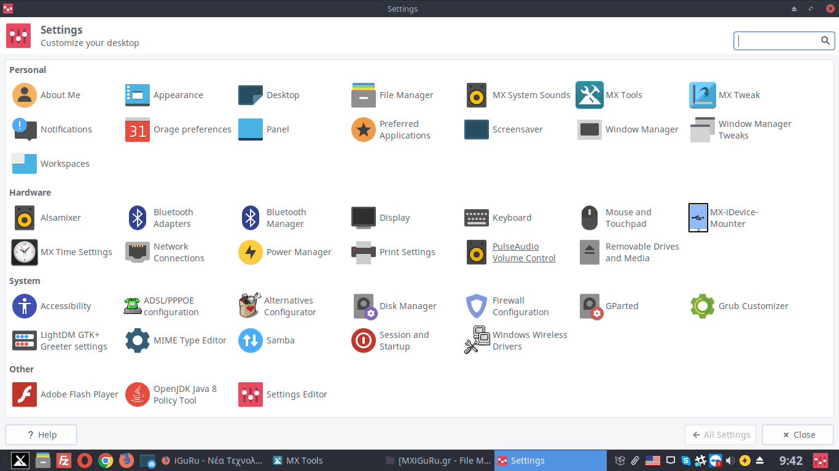Open Skype from the system tray
The image size is (839, 471).
[x=685, y=461]
